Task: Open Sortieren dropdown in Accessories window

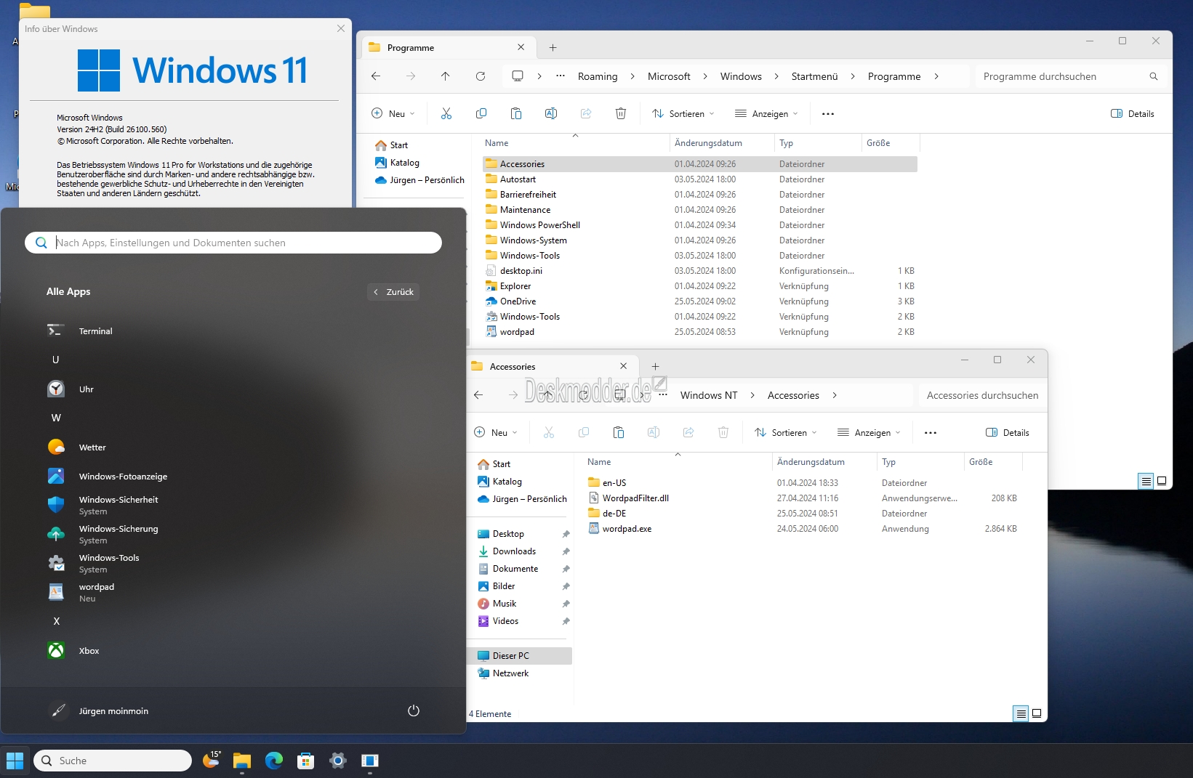Action: click(786, 432)
